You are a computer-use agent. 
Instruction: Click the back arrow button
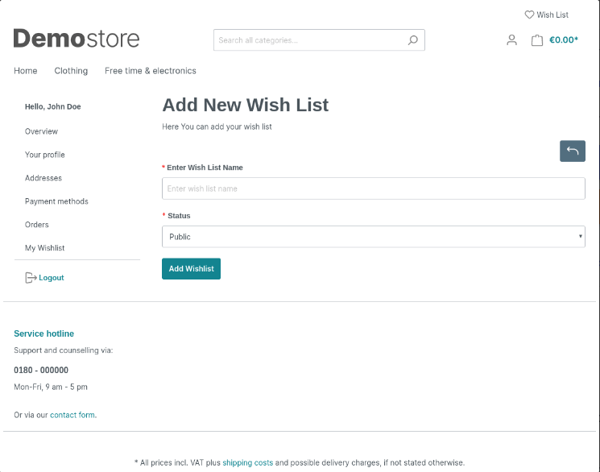pos(573,151)
